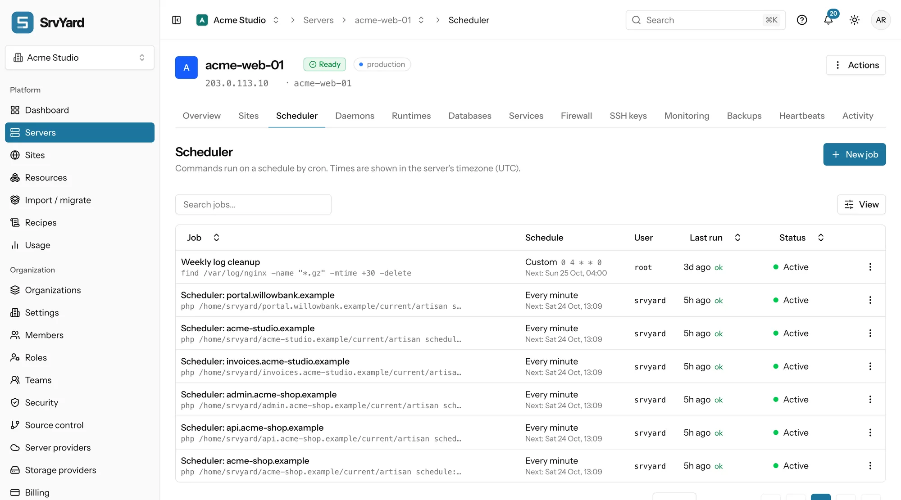This screenshot has width=901, height=500.
Task: Open row menu for Scheduler: portal.willowbank.example
Action: 870,300
